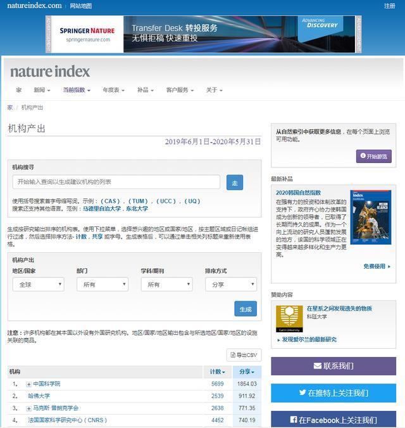
Task: Click the 联系我们 contact banner
Action: pyautogui.click(x=333, y=366)
